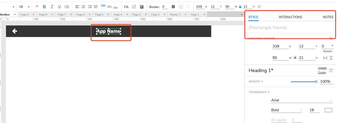Click the back arrow icon on the canvas
Viewport: 337px width, 123px height.
pos(15,31)
